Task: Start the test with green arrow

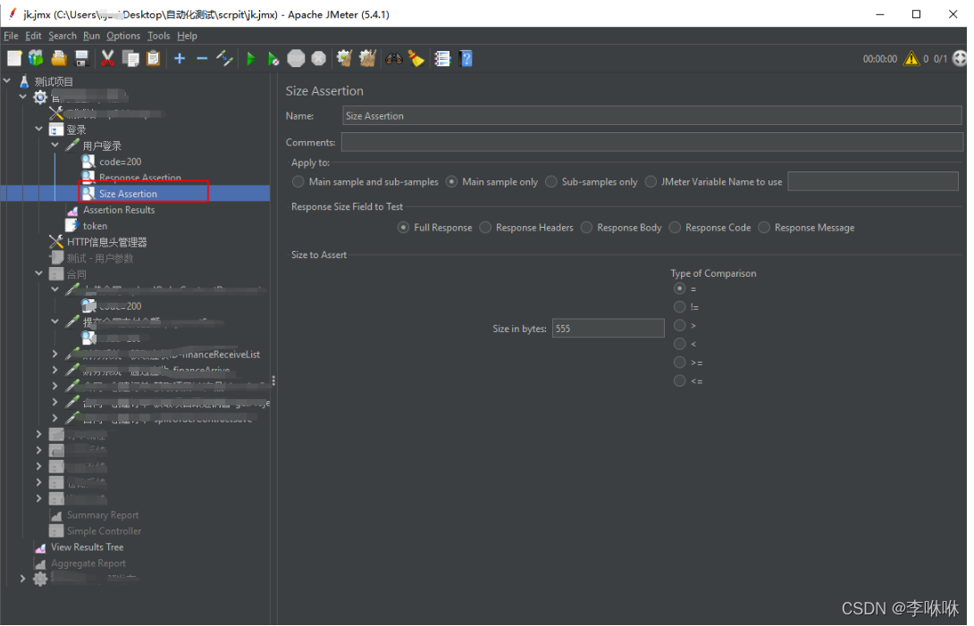Action: click(x=251, y=58)
